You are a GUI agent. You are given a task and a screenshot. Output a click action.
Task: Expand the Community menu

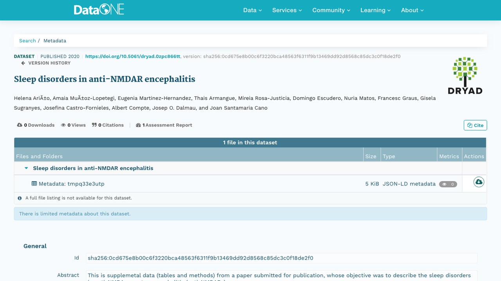point(331,10)
